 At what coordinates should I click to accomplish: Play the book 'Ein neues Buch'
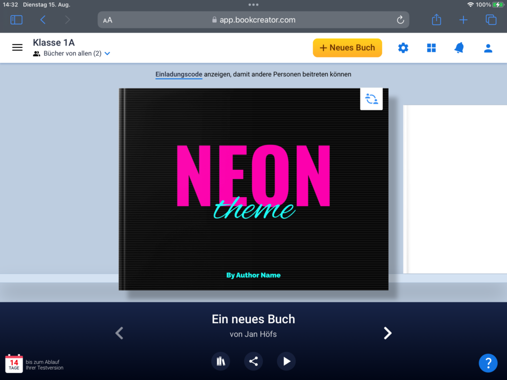pyautogui.click(x=286, y=361)
